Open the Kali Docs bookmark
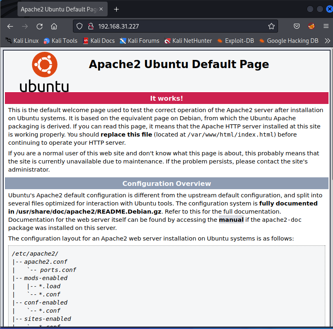Image resolution: width=333 pixels, height=329 pixels. coord(99,41)
